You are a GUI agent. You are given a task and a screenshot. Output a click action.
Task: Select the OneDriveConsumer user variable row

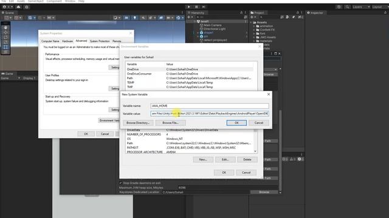pyautogui.click(x=189, y=74)
